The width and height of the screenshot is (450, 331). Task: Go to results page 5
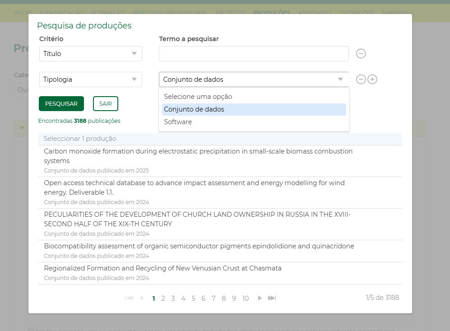pos(194,298)
